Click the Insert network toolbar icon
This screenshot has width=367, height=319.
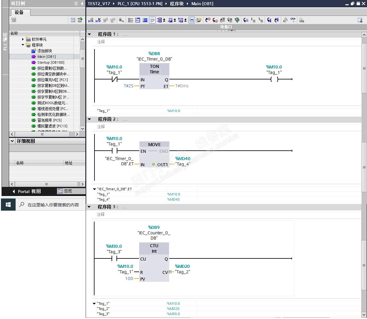coord(91,20)
